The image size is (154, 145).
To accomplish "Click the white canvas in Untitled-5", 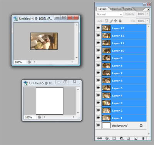I will click(x=50, y=101).
